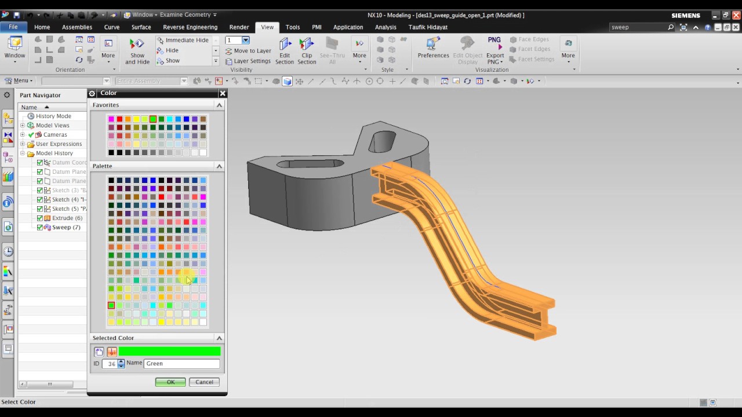Click the Immediate Hide command
Screen dimensions: 742x417
coord(183,40)
